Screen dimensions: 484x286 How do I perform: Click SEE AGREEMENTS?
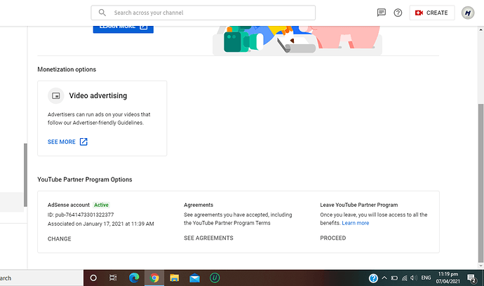(208, 238)
